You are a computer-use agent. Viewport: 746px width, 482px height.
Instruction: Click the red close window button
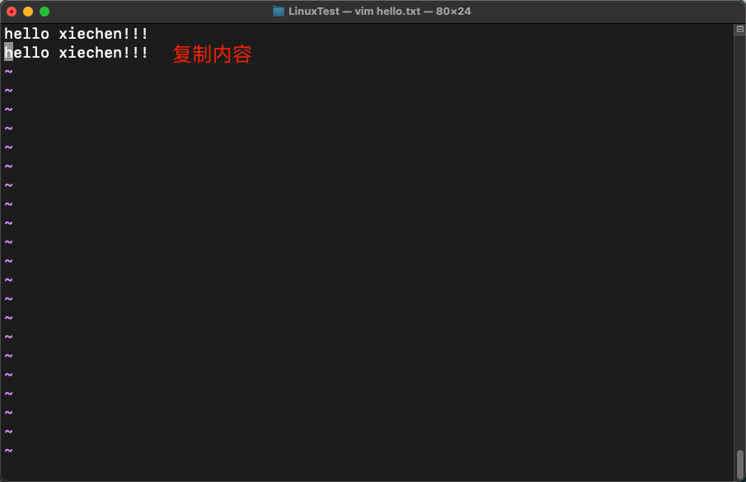click(x=12, y=12)
